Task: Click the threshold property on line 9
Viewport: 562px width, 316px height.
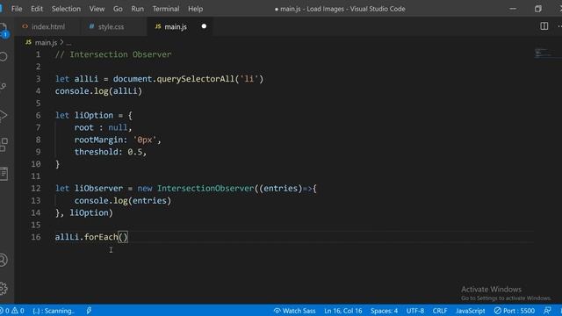Action: 96,152
